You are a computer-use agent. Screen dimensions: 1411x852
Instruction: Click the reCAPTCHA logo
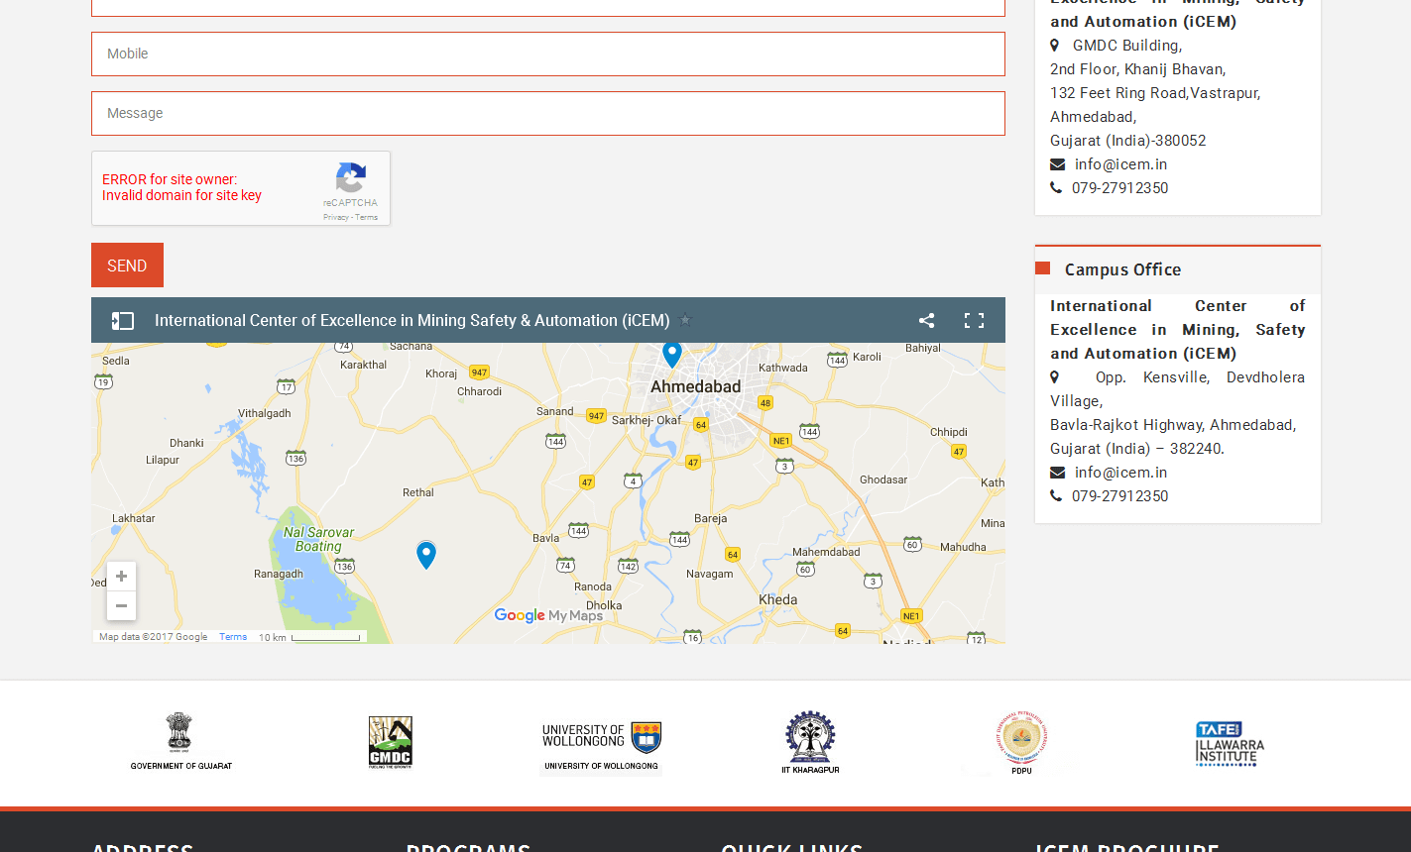(350, 178)
